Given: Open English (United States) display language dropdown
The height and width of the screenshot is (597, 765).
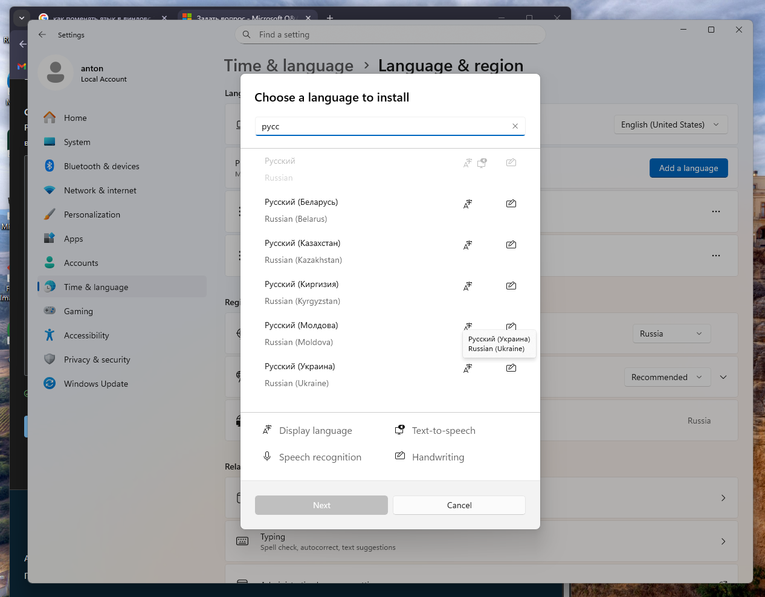Looking at the screenshot, I should (x=671, y=124).
